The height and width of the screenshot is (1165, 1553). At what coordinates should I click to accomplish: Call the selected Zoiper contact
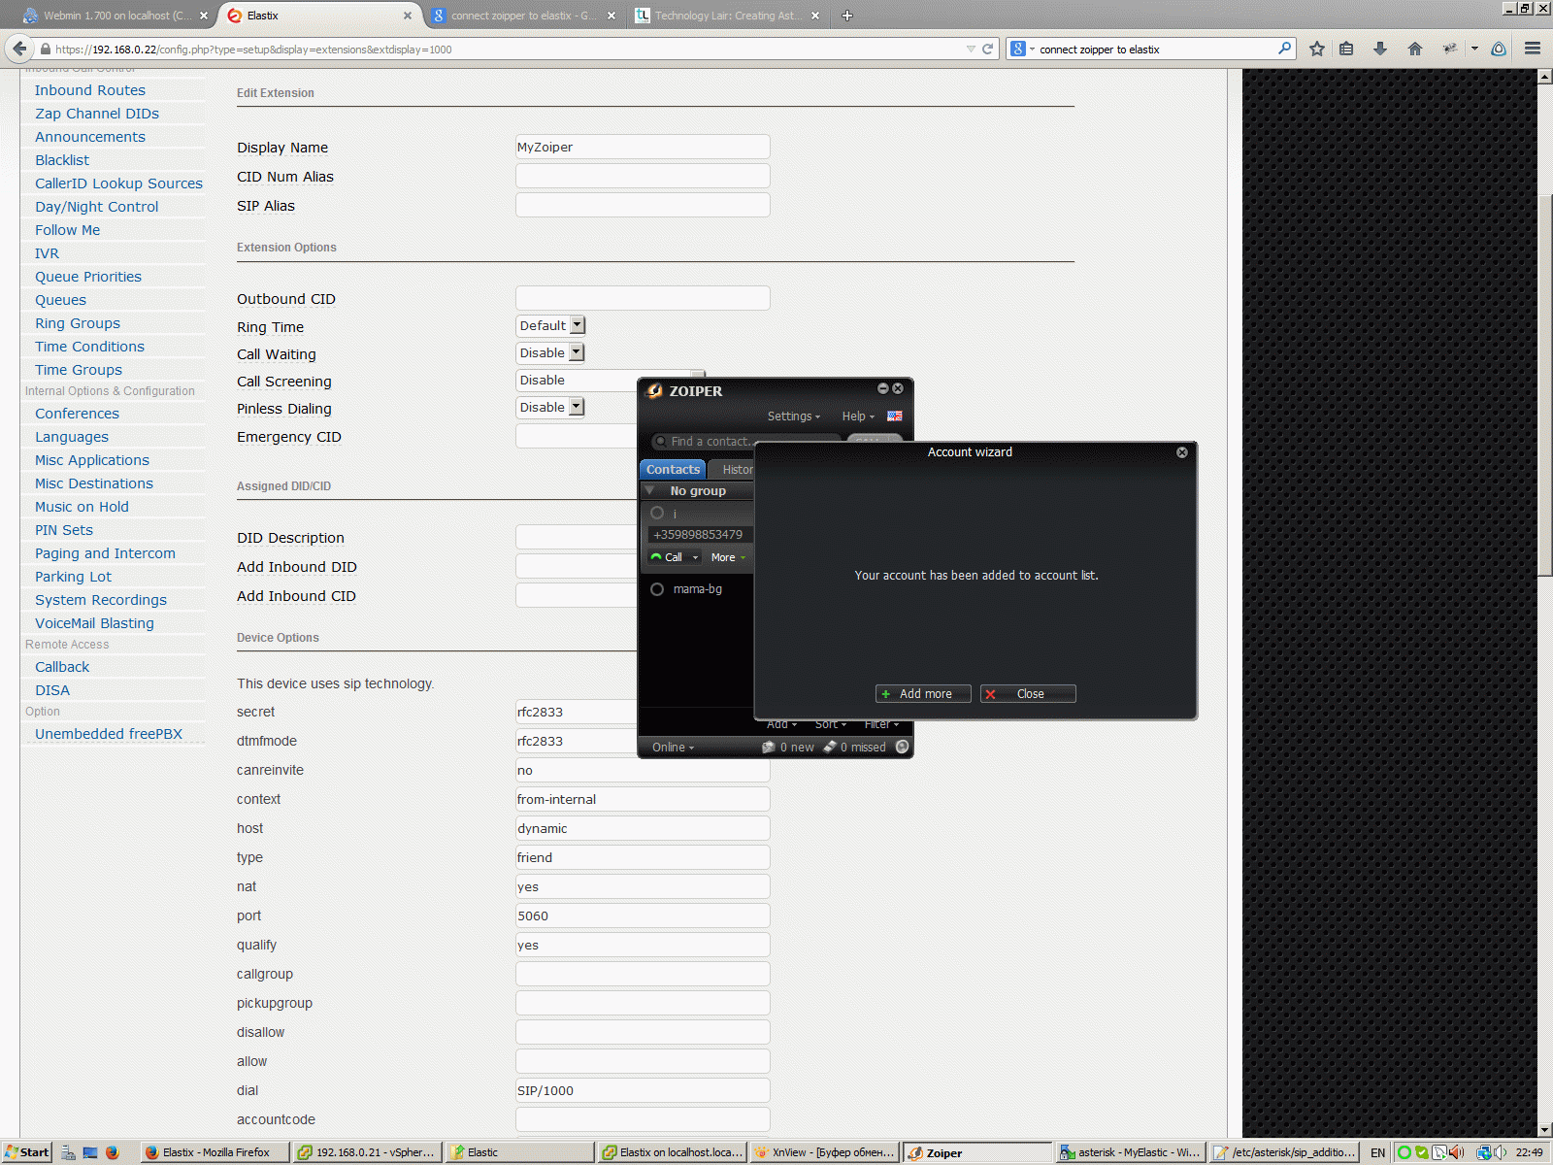click(x=668, y=557)
